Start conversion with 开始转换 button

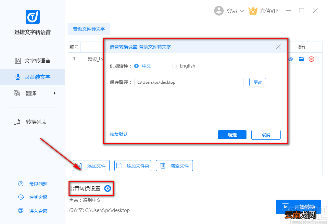click(298, 207)
